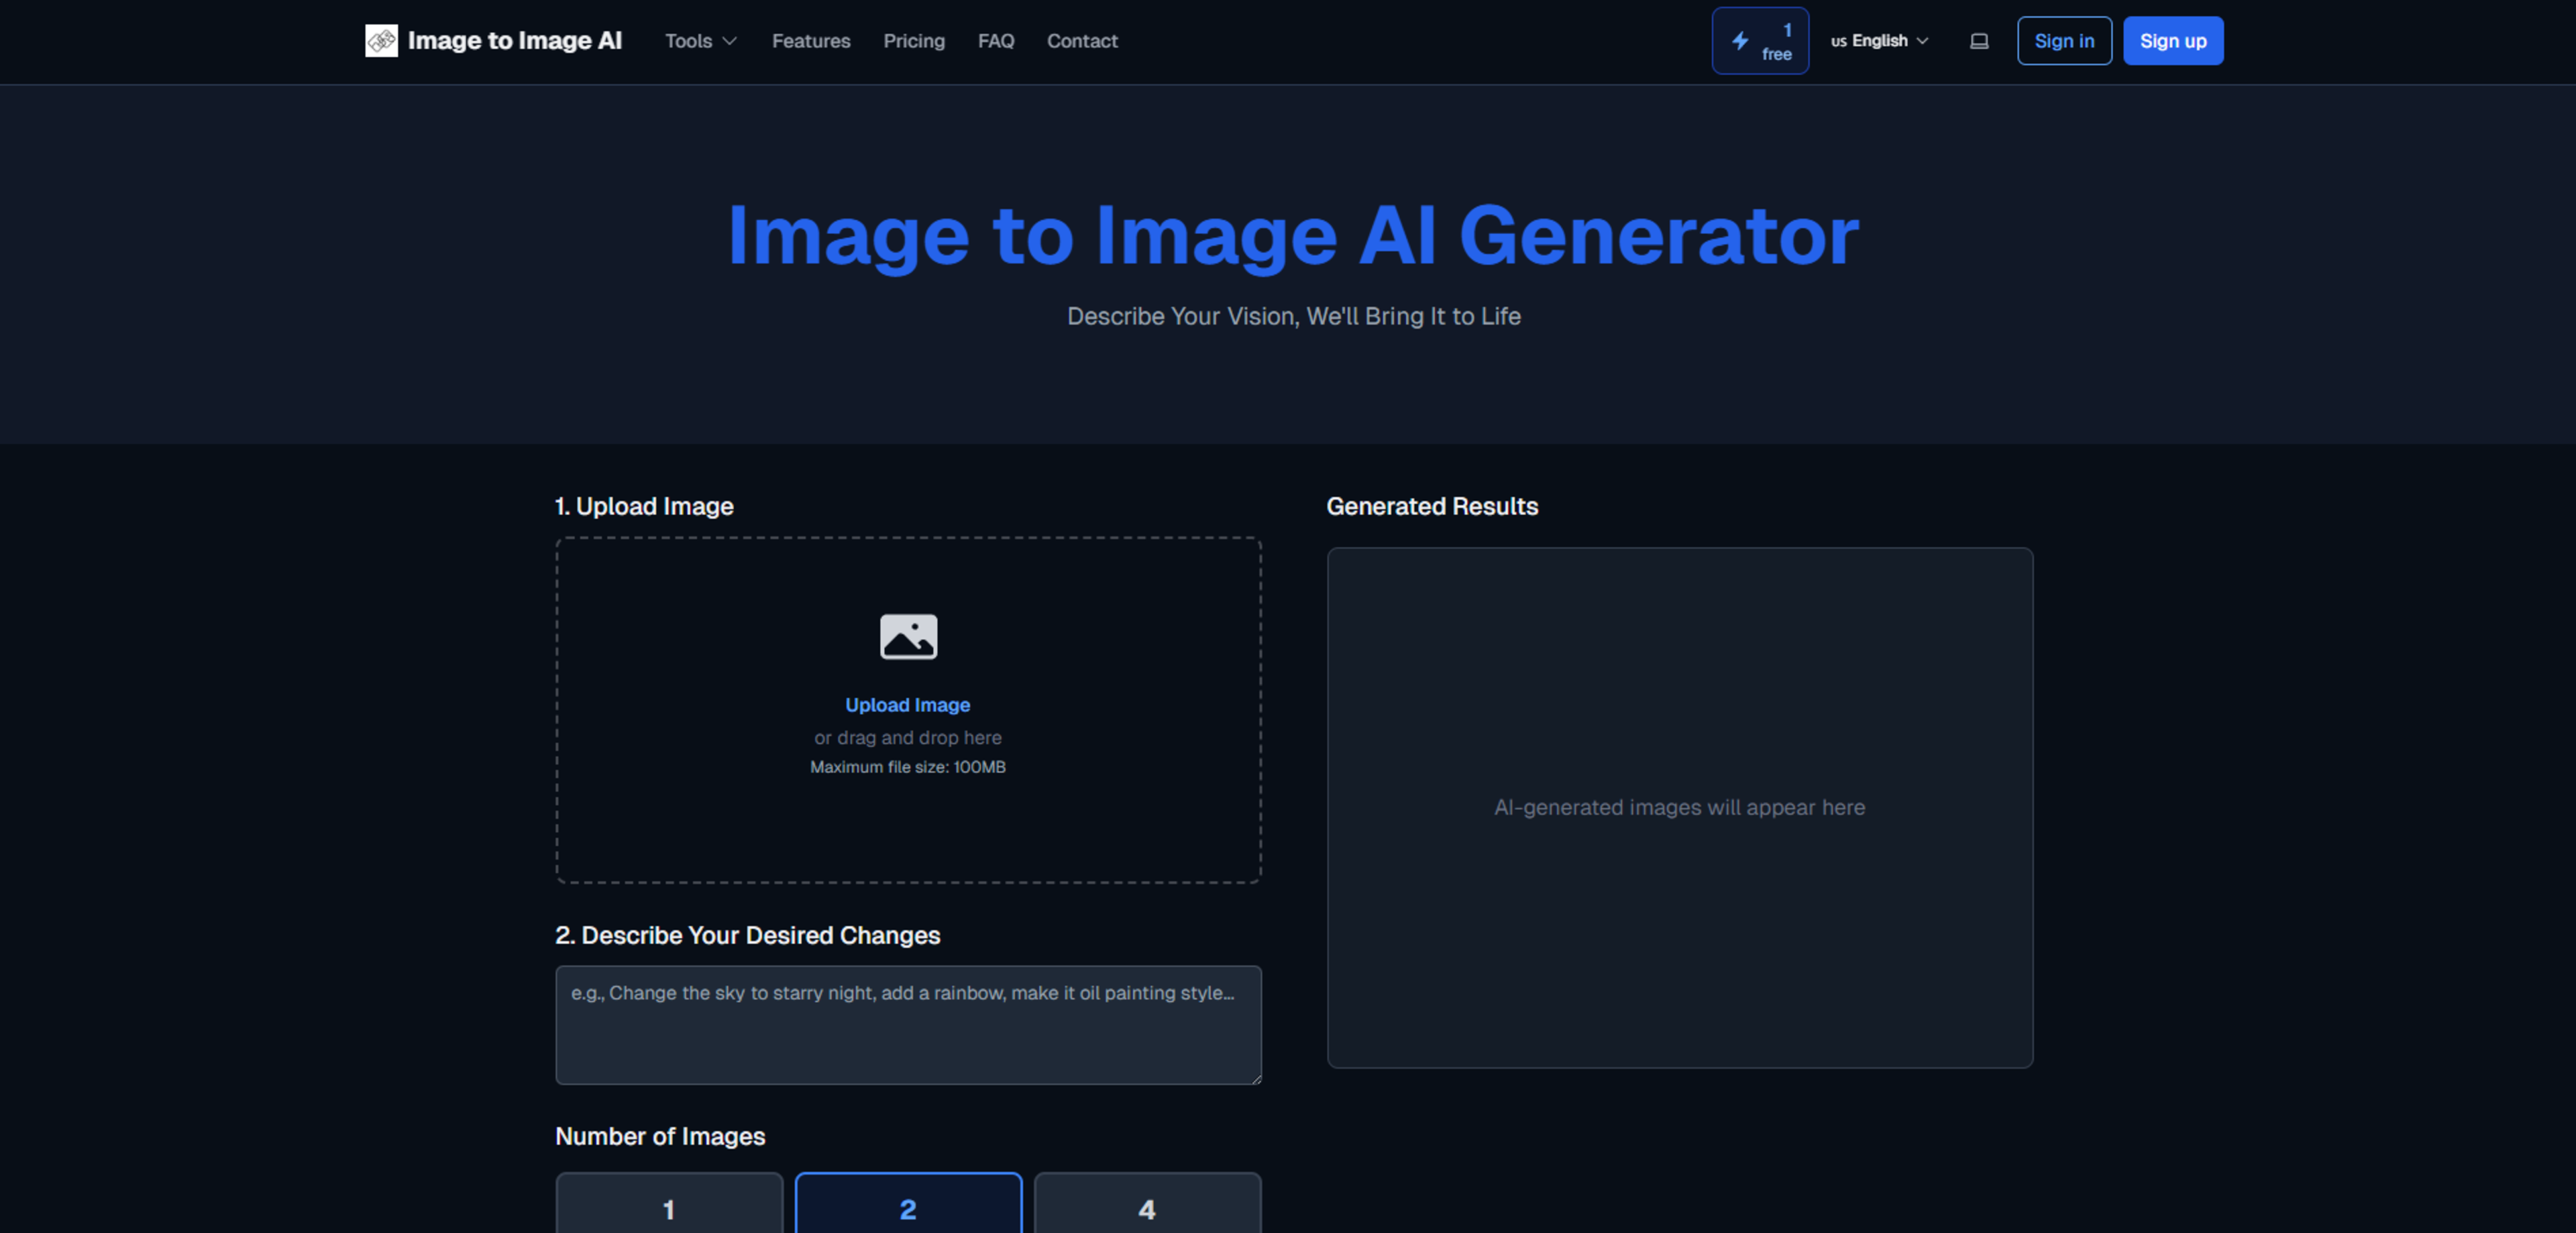The height and width of the screenshot is (1233, 2576).
Task: Open the Contact page link
Action: coord(1081,41)
